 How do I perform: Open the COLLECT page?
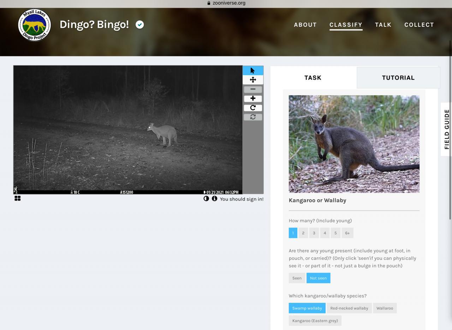[x=419, y=25]
